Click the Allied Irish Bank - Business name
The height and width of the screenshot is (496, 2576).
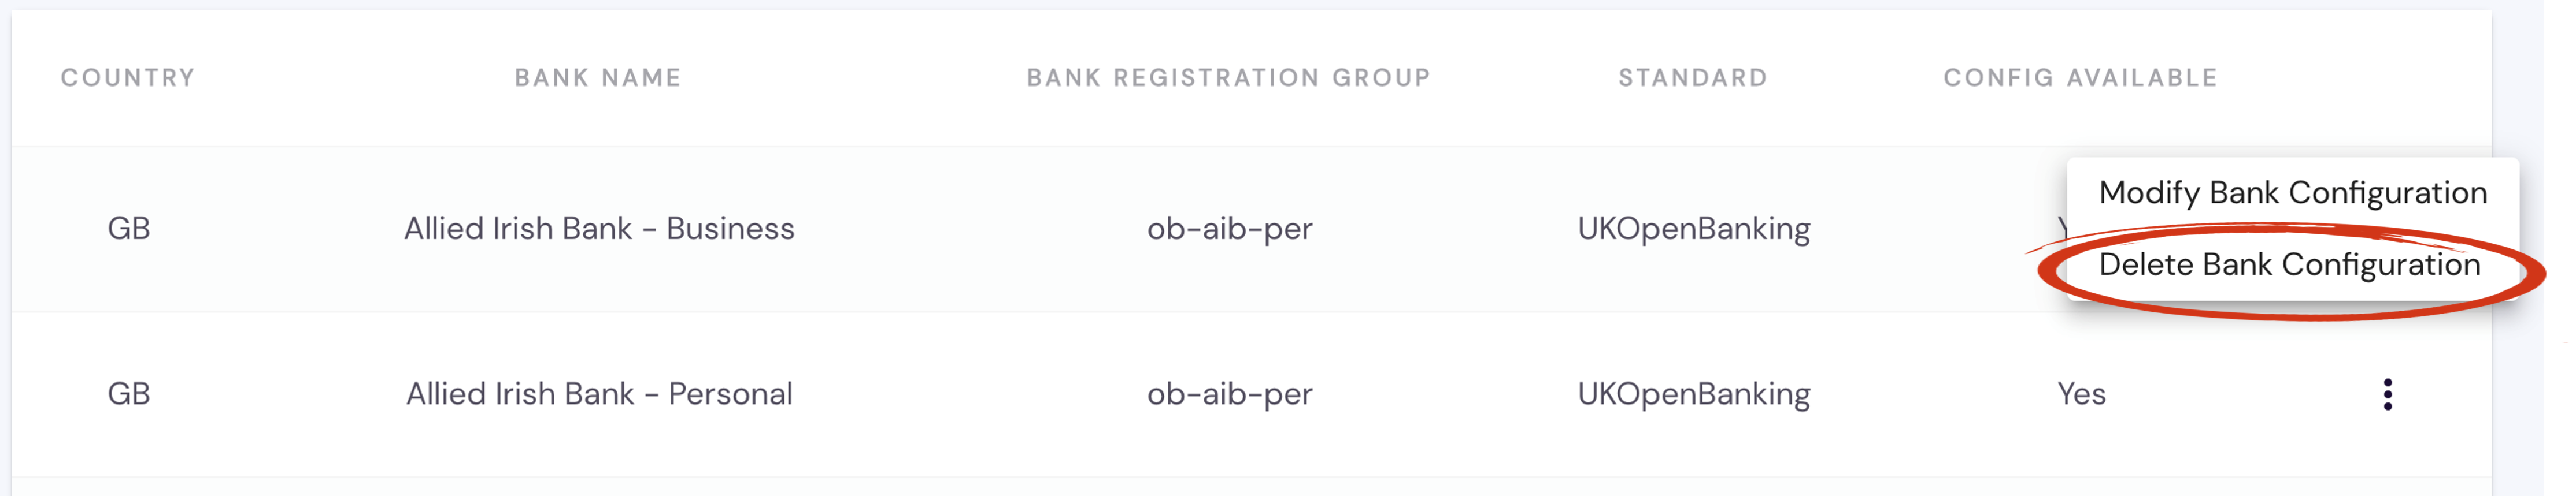pos(599,229)
